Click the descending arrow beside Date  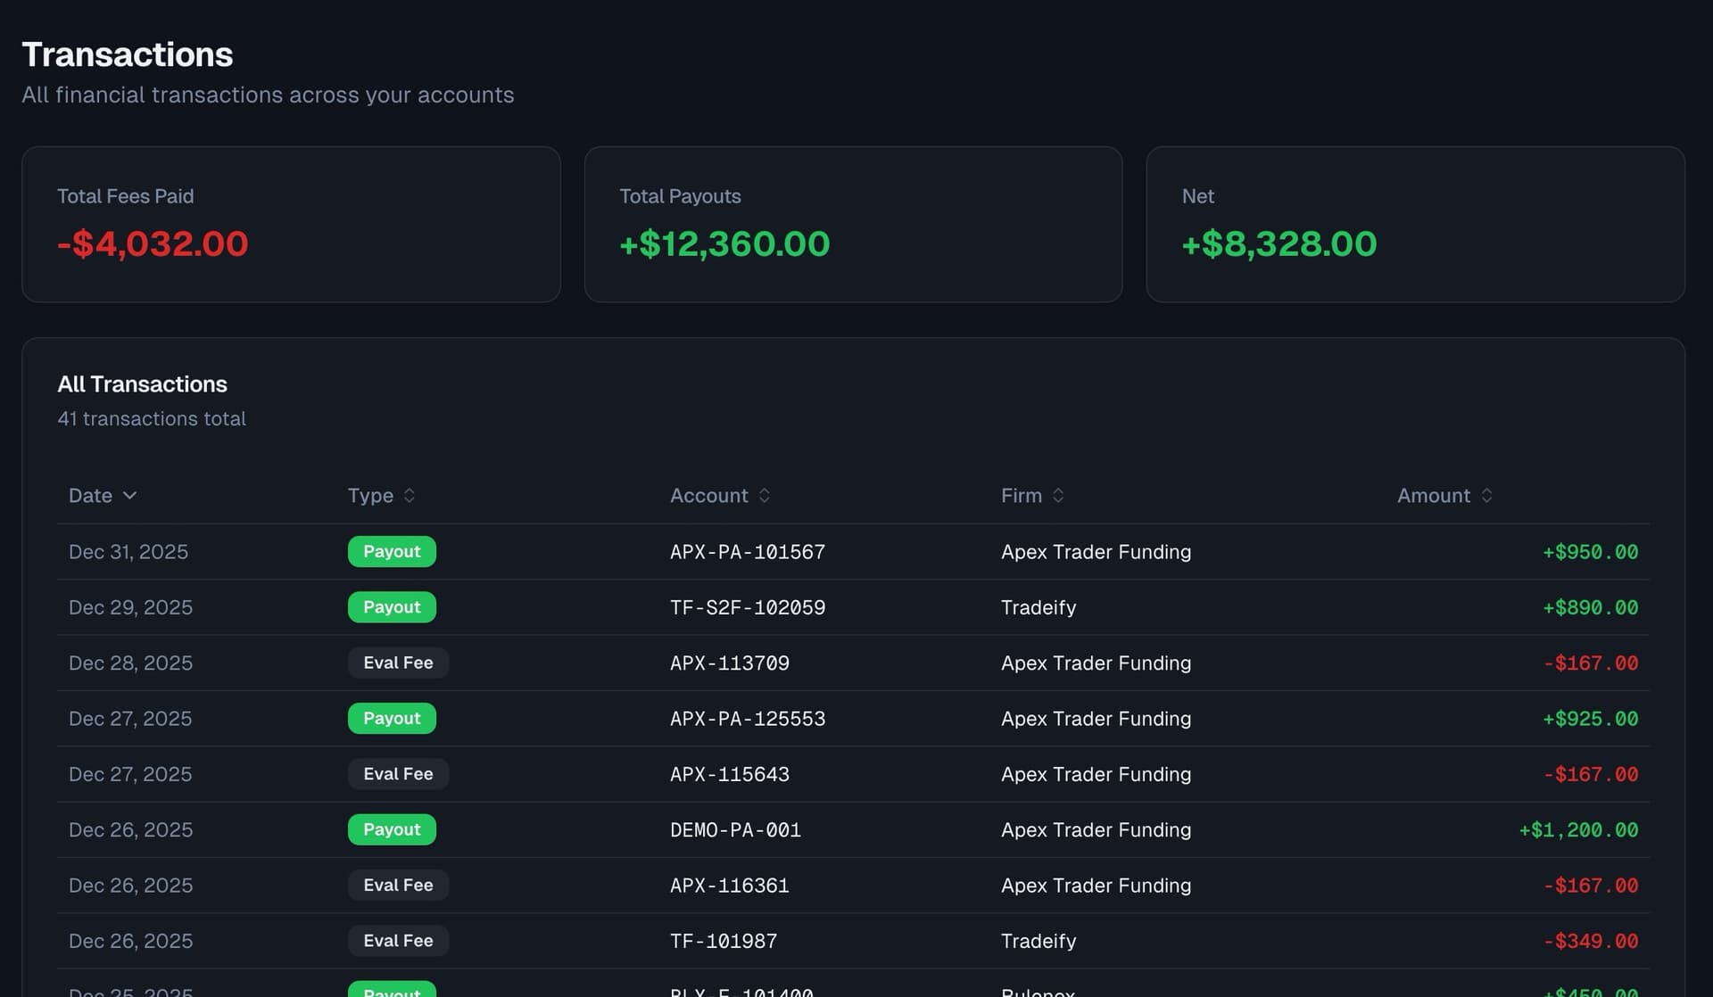[130, 496]
